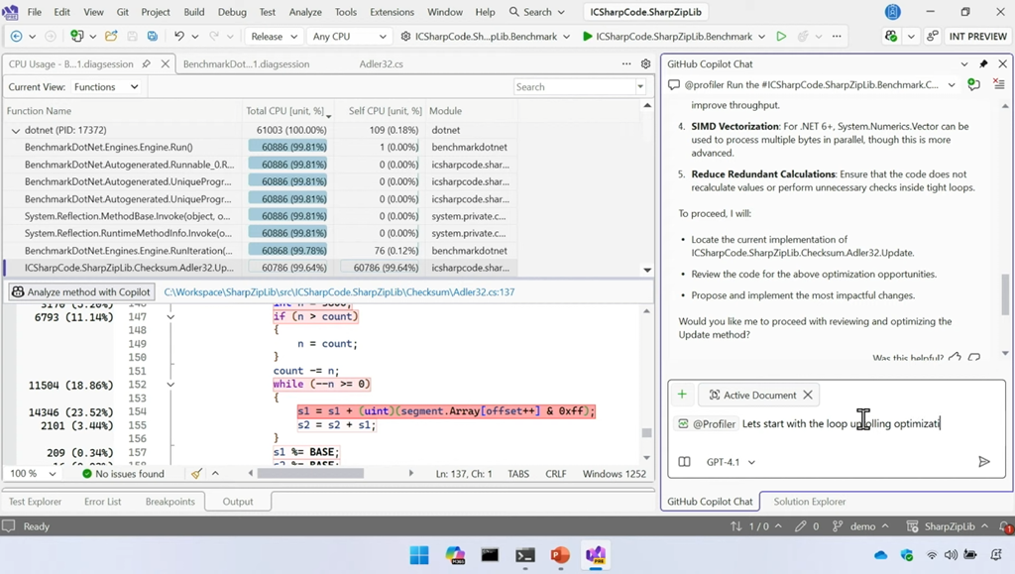The width and height of the screenshot is (1015, 574).
Task: Open the book icon beside GPT-4.1
Action: (684, 462)
